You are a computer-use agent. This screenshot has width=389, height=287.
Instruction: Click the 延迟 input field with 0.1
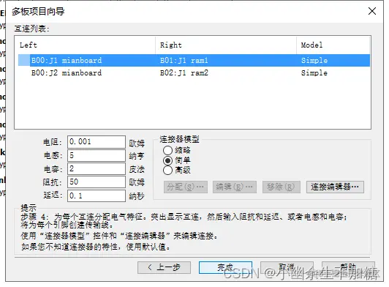click(97, 195)
